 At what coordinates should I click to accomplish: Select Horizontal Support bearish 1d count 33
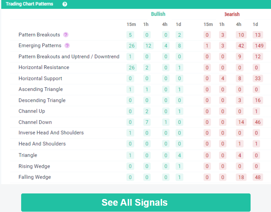[x=258, y=79]
